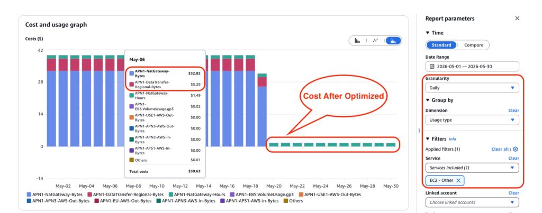Toggle APN1-USE1-AWS-Out-Bytes legend entry

[330, 195]
